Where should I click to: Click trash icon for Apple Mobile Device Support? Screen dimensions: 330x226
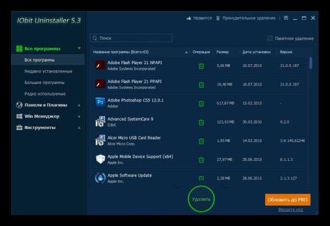coord(201,160)
